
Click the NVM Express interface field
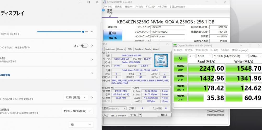pyautogui.click(x=168, y=36)
